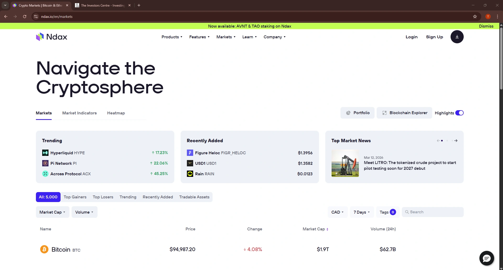
Task: Click the USD1 token icon
Action: tap(190, 163)
